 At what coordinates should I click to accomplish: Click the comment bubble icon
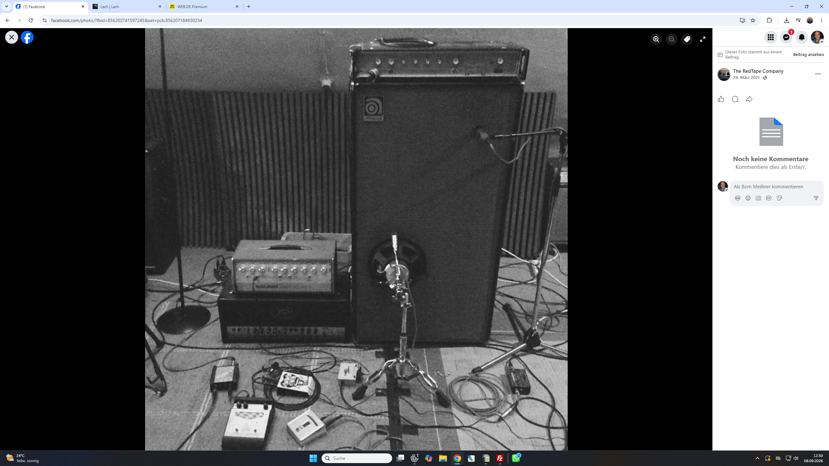[735, 99]
